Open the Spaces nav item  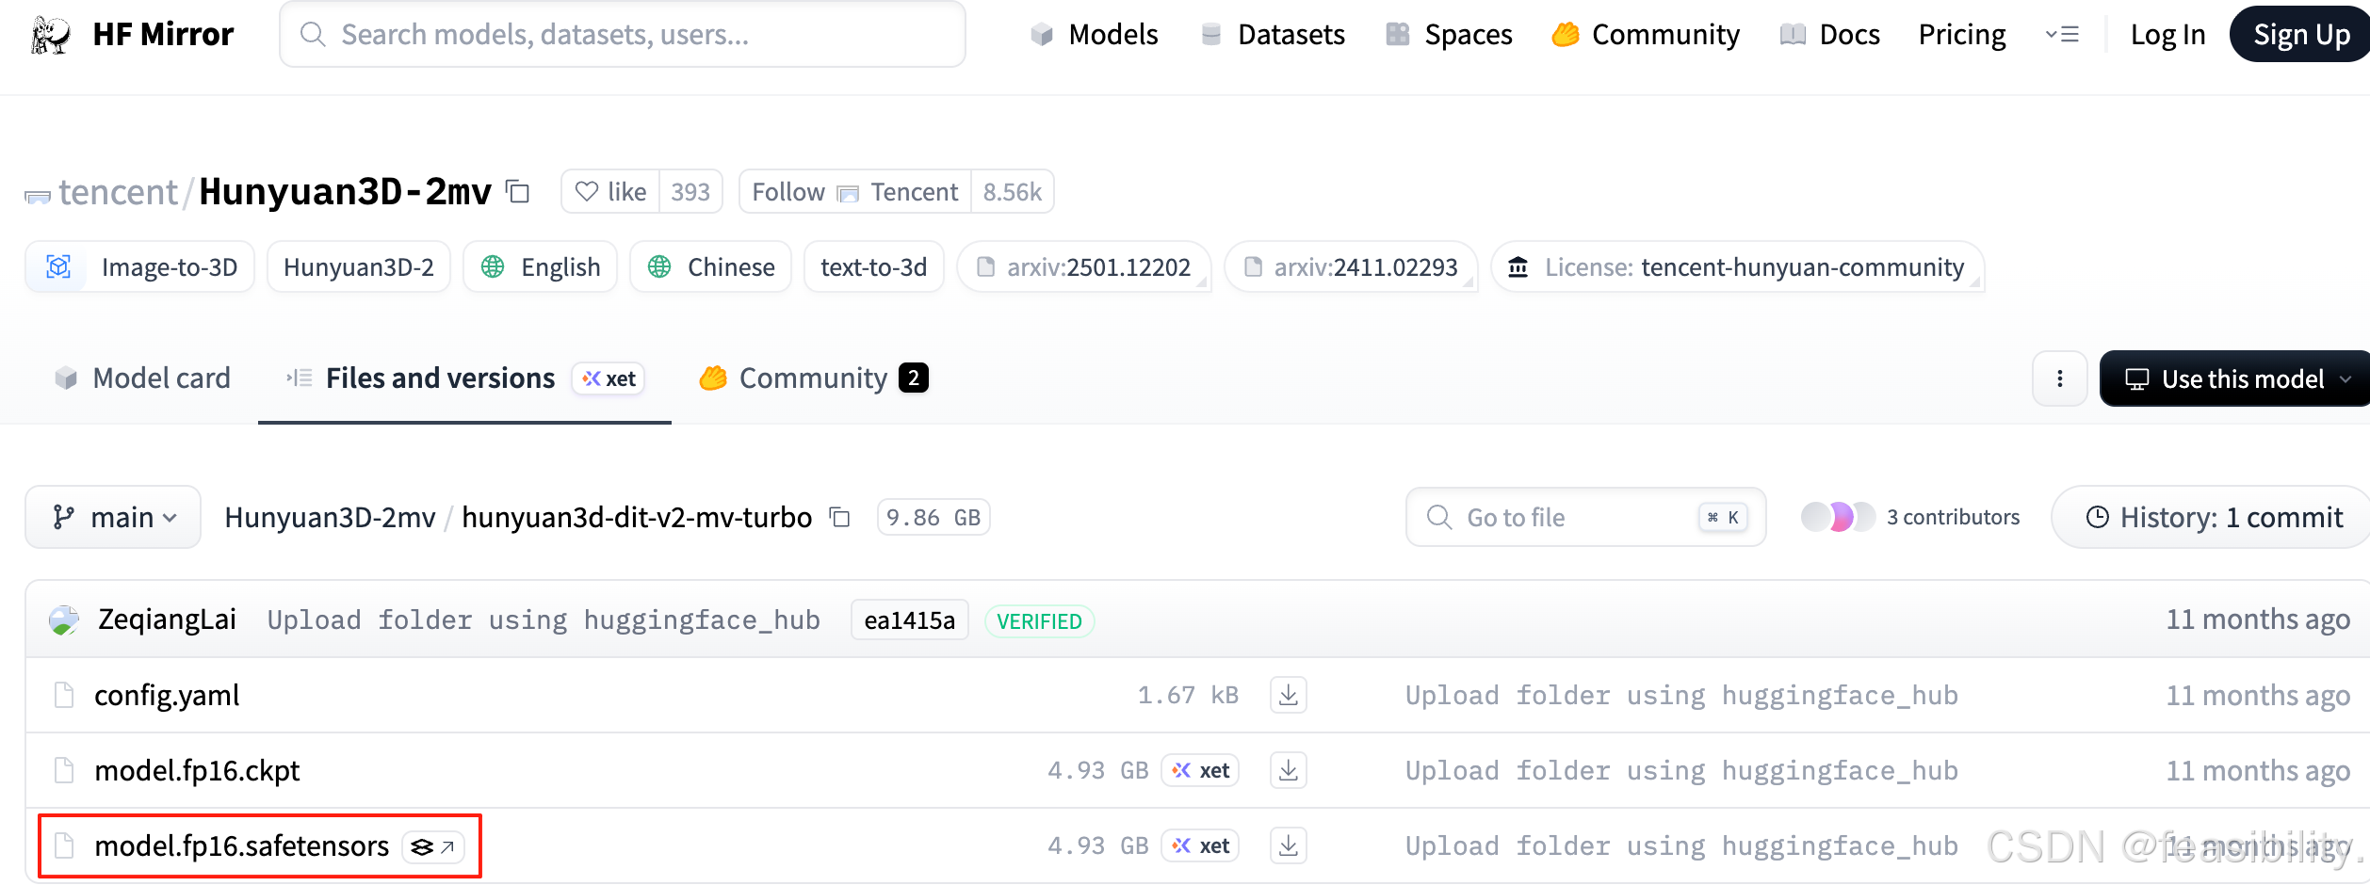pyautogui.click(x=1449, y=35)
